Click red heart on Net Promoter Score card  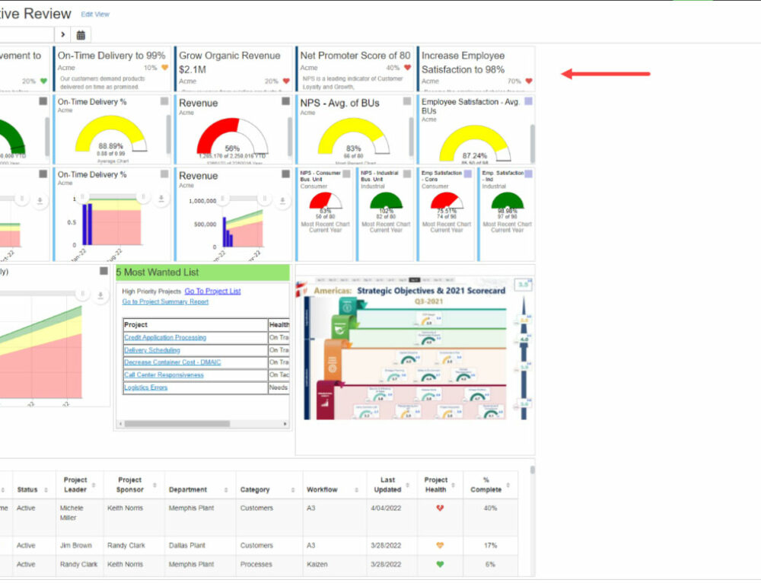408,68
